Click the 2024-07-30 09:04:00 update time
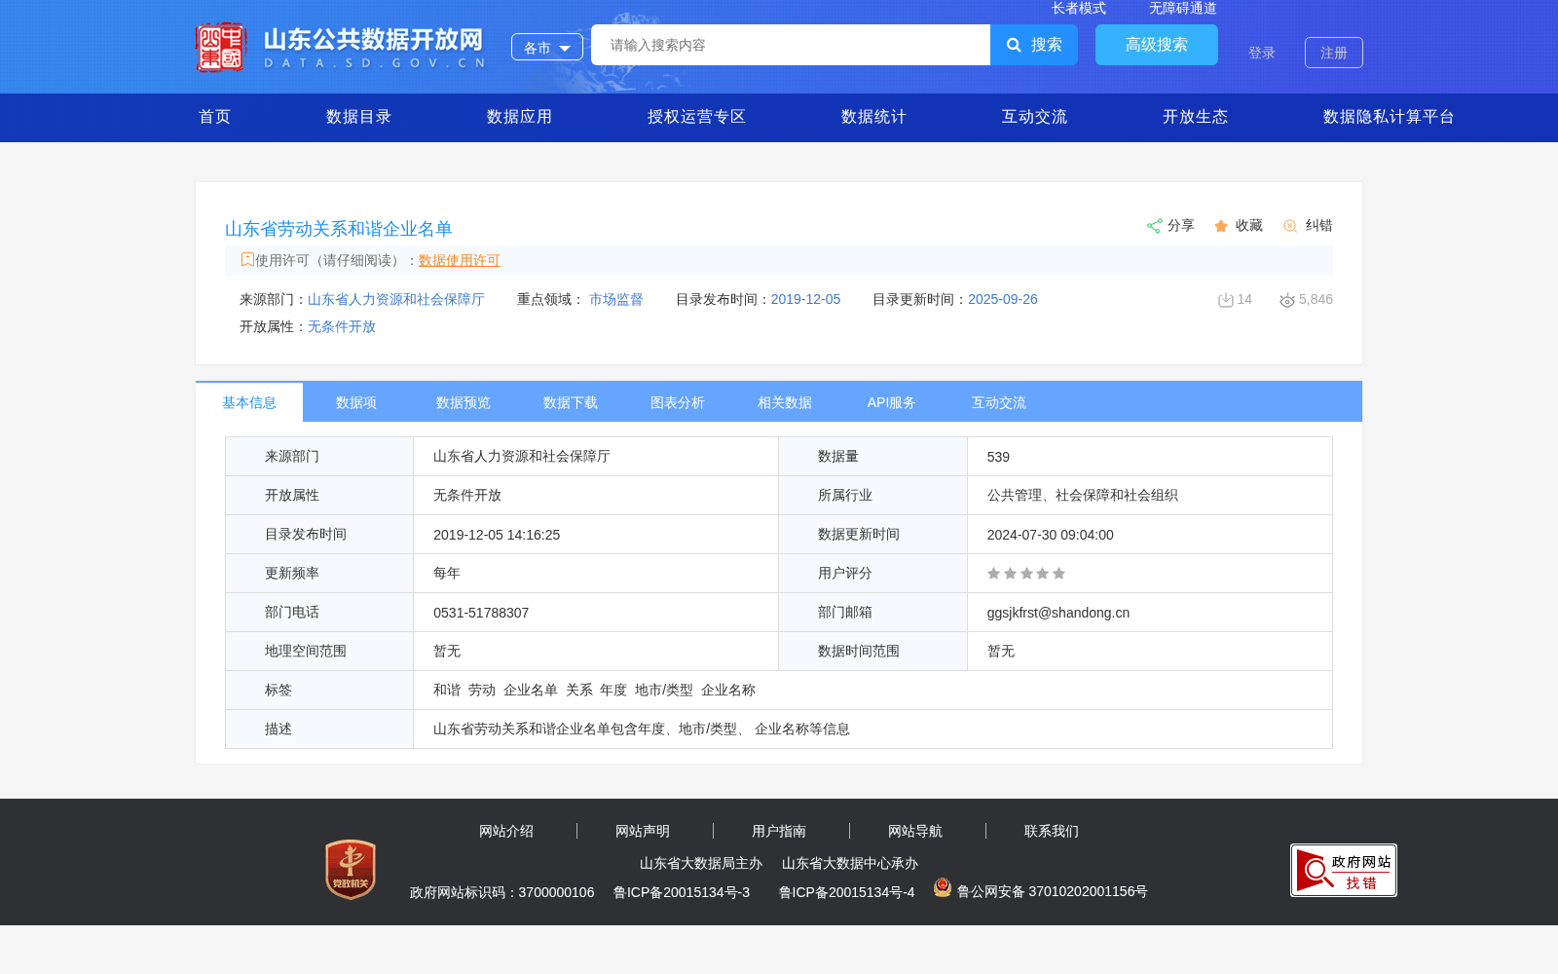This screenshot has width=1558, height=974. [x=1051, y=535]
